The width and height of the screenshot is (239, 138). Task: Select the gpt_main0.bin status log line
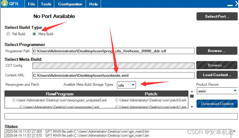[77, 132]
